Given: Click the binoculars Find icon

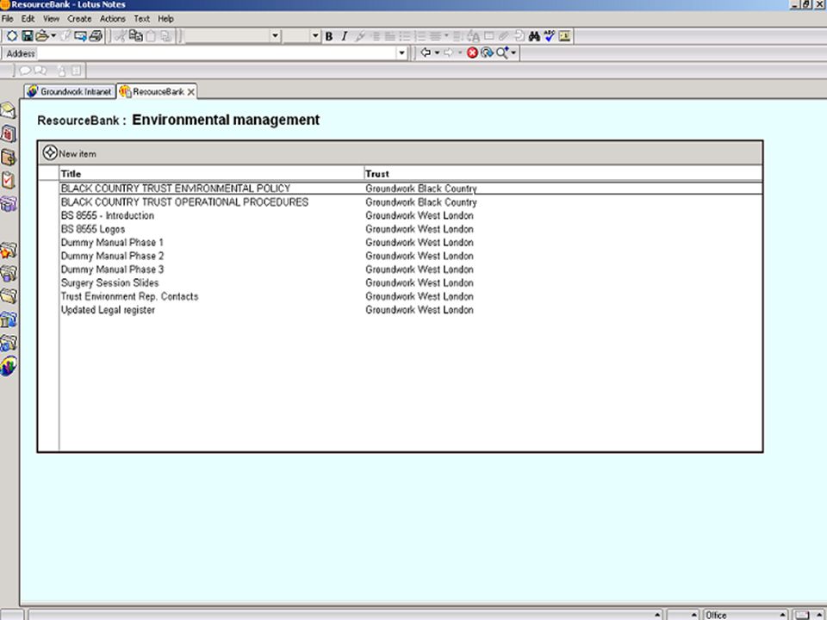Looking at the screenshot, I should tap(534, 36).
